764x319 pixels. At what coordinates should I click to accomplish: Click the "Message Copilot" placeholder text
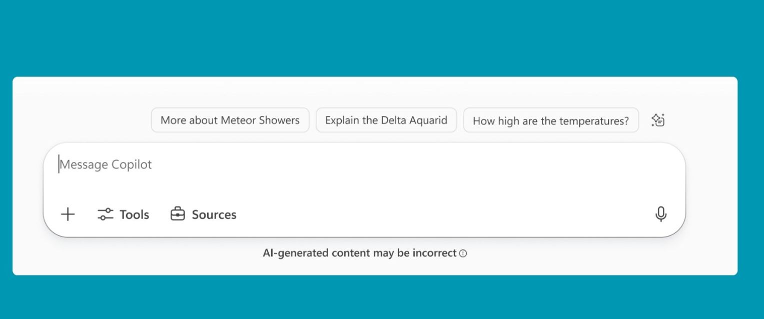(x=106, y=164)
